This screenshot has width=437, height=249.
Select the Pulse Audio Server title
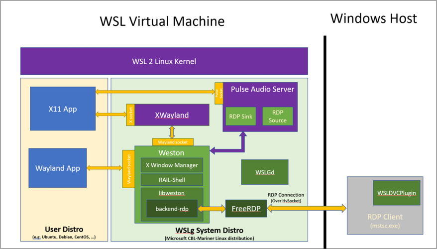[x=262, y=89]
